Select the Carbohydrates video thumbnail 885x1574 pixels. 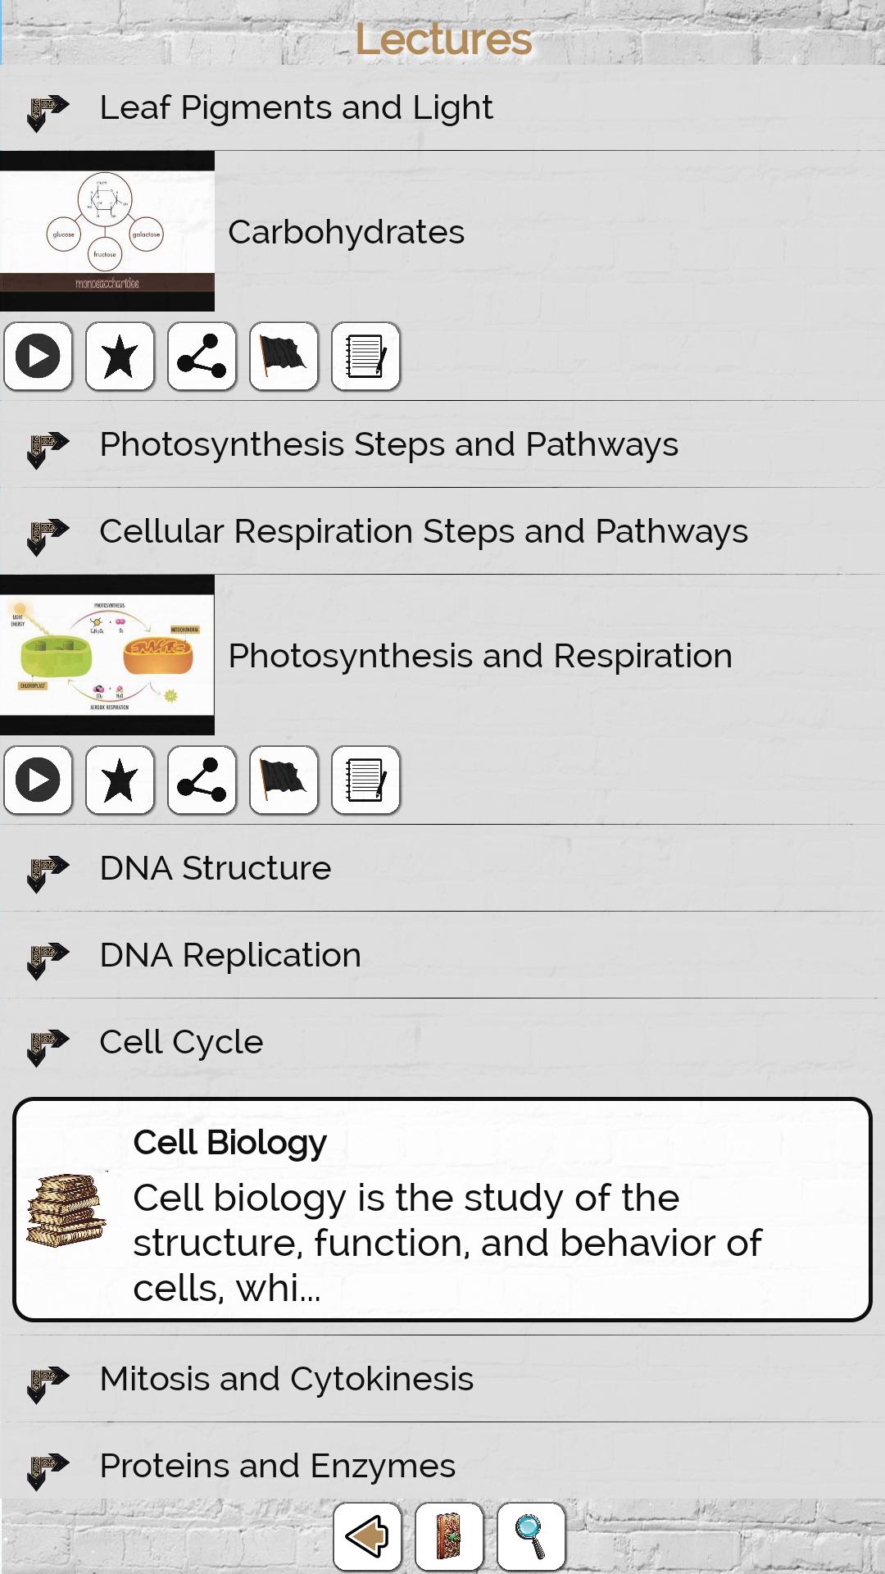(107, 231)
